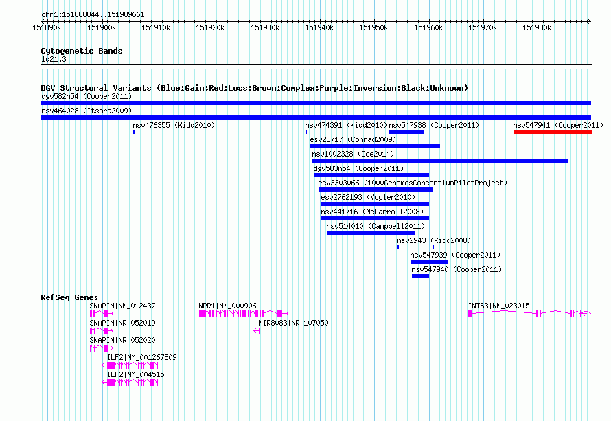Viewport: 611px width, 421px height.
Task: Select the blue bar under nsv464028
Action: click(x=316, y=117)
